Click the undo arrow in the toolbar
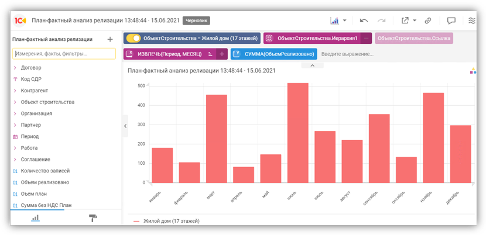The width and height of the screenshot is (486, 235). tap(364, 20)
